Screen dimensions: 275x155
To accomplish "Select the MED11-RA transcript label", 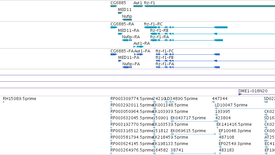I will coord(129,31).
